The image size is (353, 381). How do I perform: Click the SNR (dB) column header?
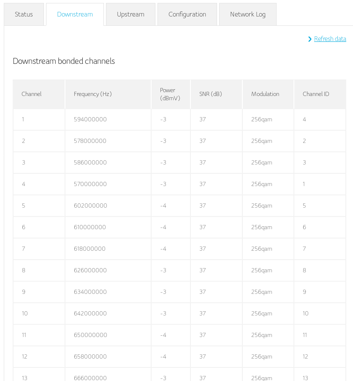pyautogui.click(x=210, y=94)
